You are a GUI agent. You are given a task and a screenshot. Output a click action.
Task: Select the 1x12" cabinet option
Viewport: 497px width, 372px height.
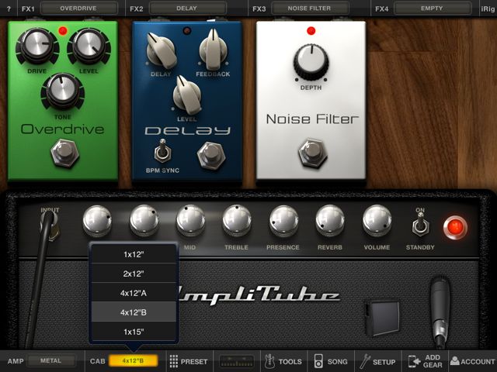pos(134,254)
